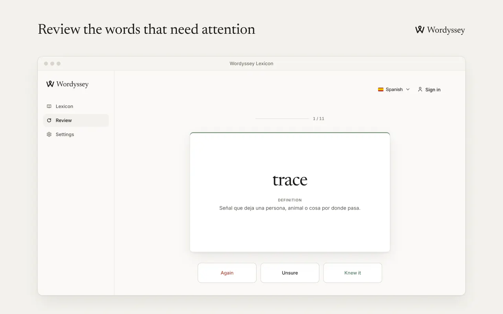The width and height of the screenshot is (503, 314).
Task: Click the Wordyssey name in the sidebar
Action: tap(72, 84)
